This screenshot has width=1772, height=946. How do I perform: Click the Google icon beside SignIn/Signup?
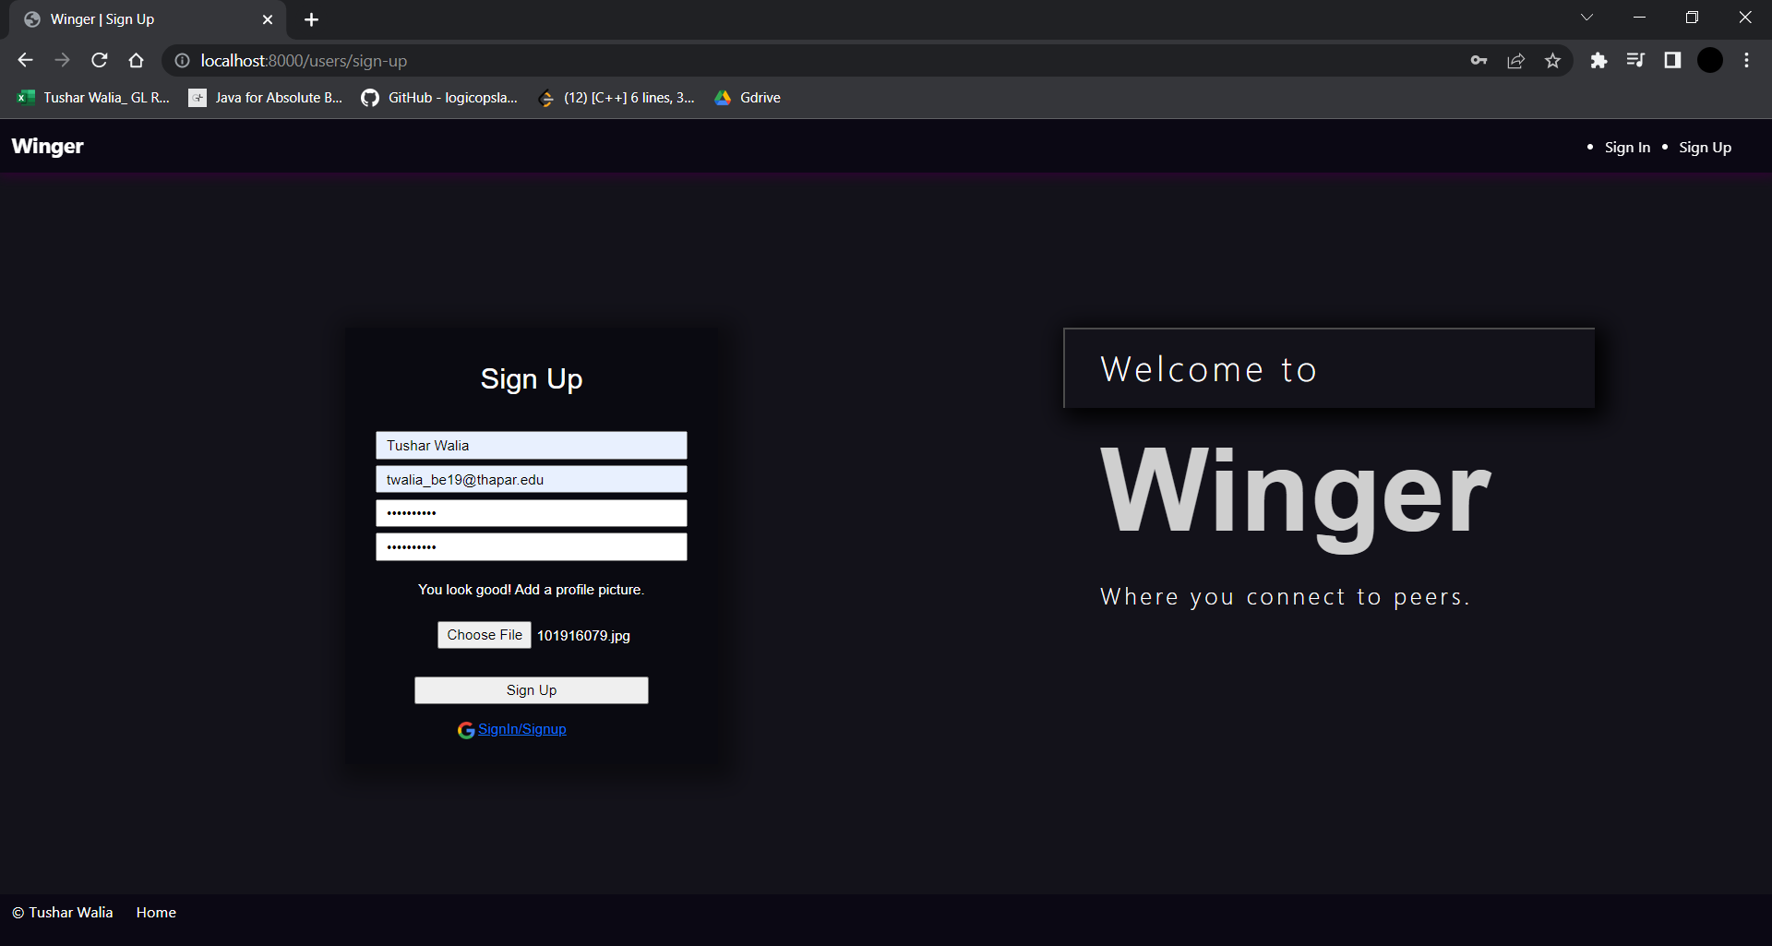[x=466, y=729]
